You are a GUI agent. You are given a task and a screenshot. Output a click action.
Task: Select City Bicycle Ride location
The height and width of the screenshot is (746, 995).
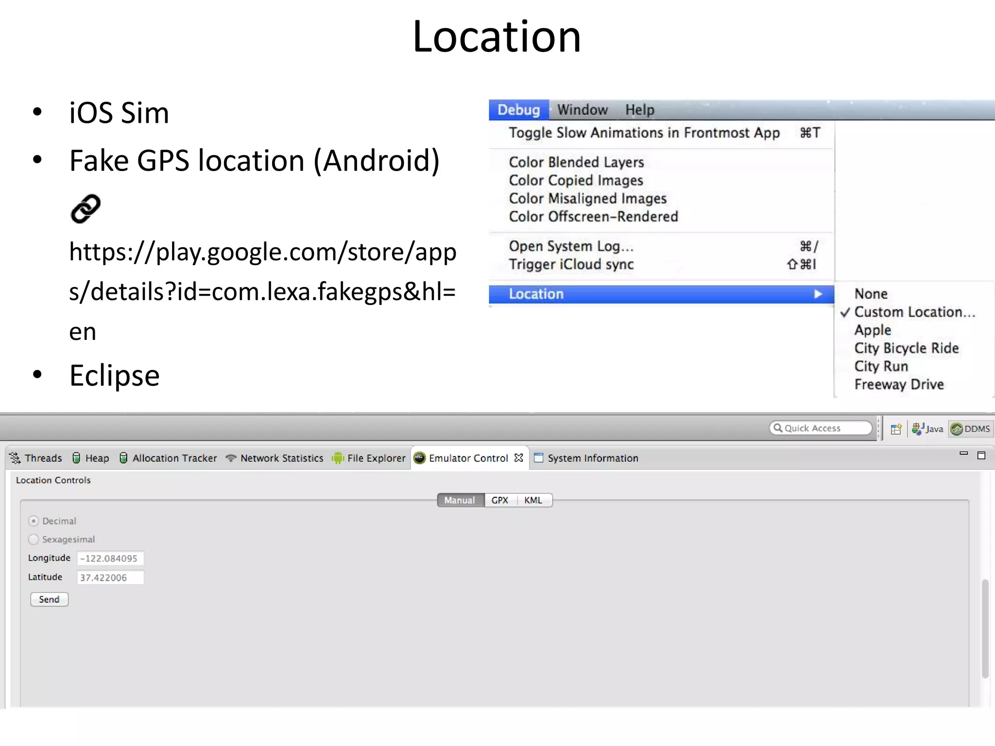click(907, 348)
